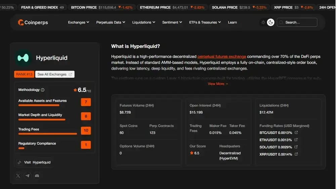Open See All Exchanges button
This screenshot has width=336, height=189.
pos(55,74)
